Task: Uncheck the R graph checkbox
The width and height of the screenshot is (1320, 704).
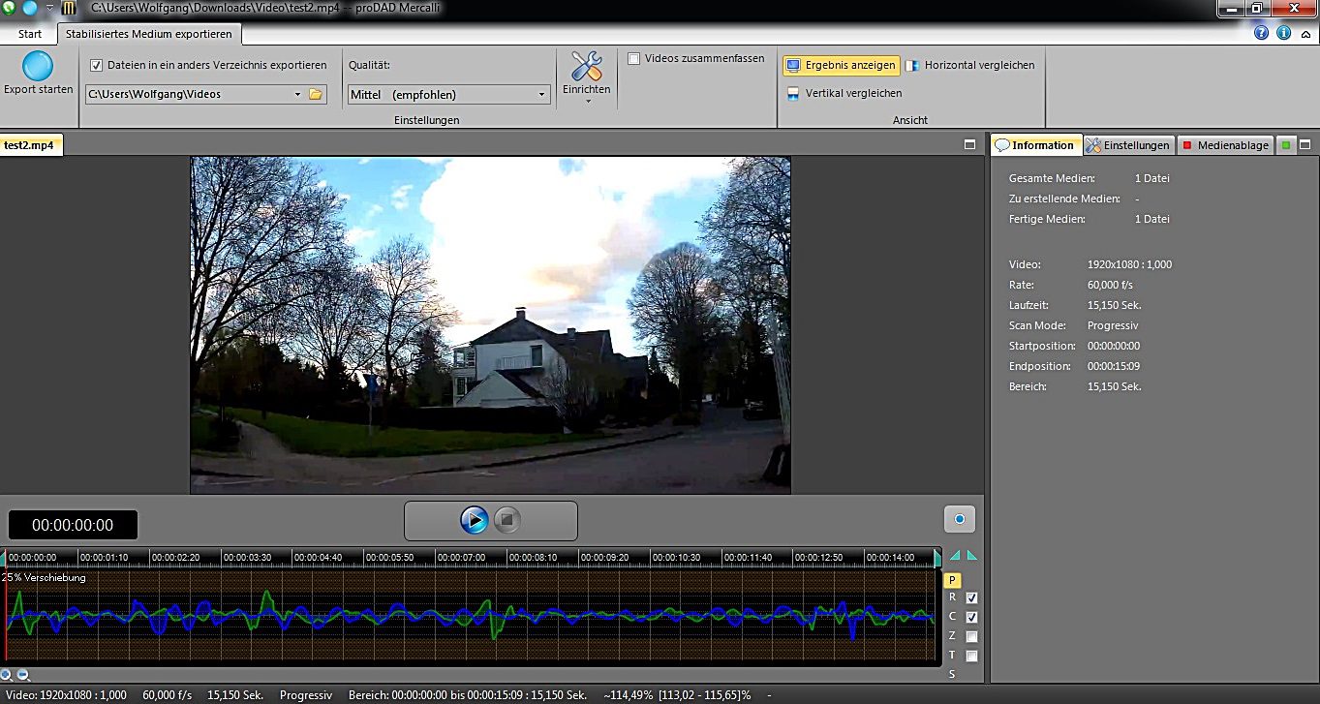Action: [971, 597]
